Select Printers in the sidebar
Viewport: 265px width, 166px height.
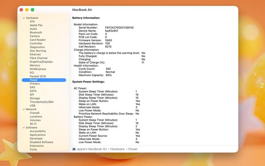(35, 84)
